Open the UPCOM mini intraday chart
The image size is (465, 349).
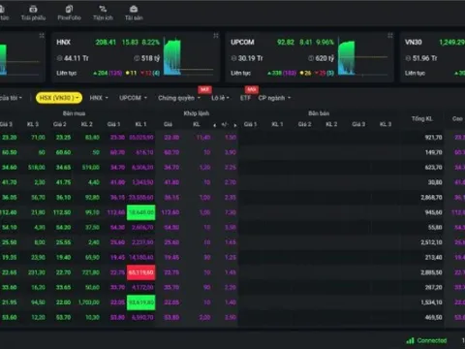(362, 57)
